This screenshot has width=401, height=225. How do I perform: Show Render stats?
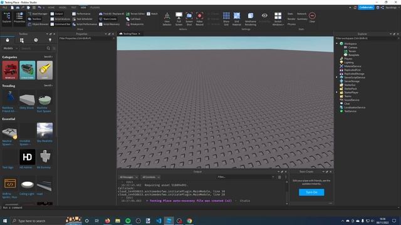pos(291,19)
